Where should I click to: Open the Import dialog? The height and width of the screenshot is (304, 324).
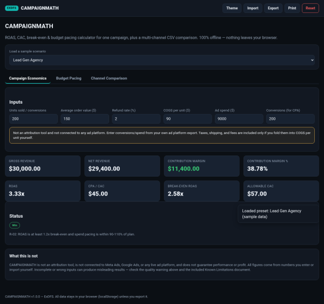(x=253, y=8)
